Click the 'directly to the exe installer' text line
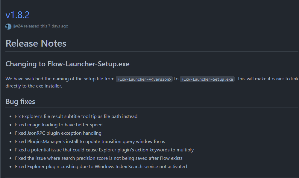 click(x=34, y=86)
